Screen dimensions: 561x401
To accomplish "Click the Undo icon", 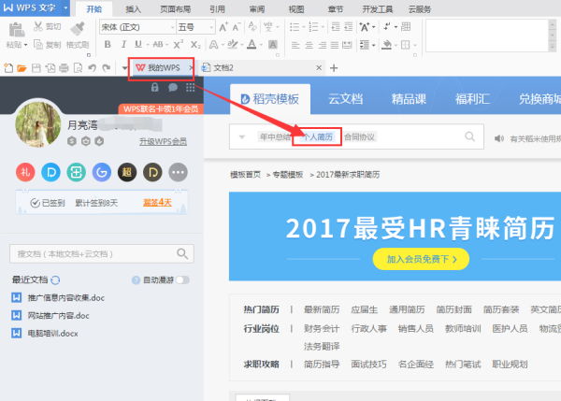I will tap(93, 68).
